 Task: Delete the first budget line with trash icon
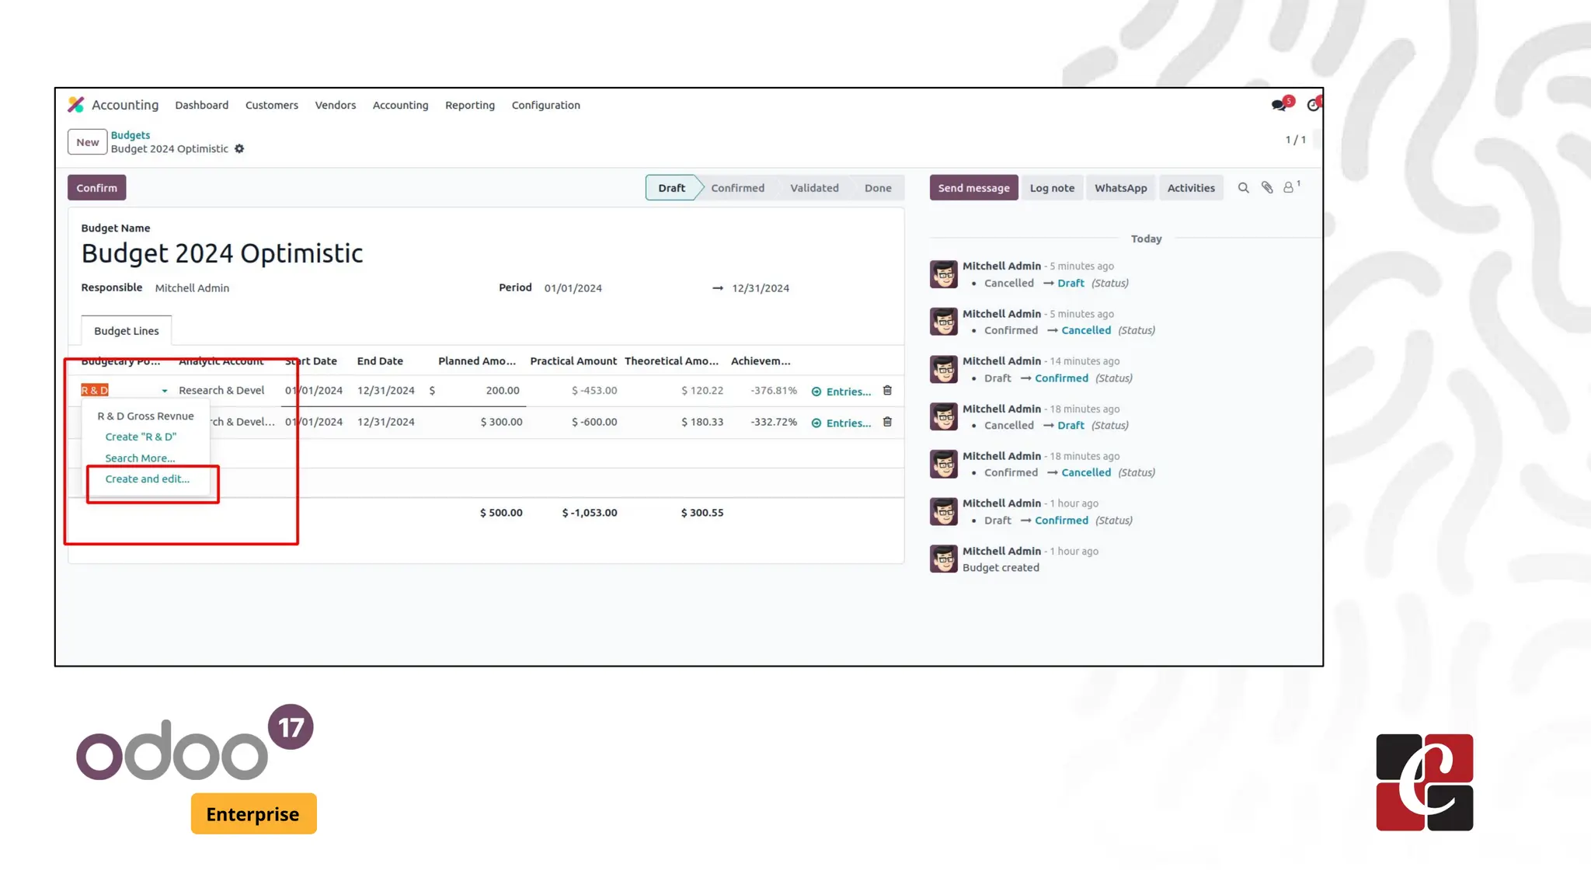[x=887, y=391]
